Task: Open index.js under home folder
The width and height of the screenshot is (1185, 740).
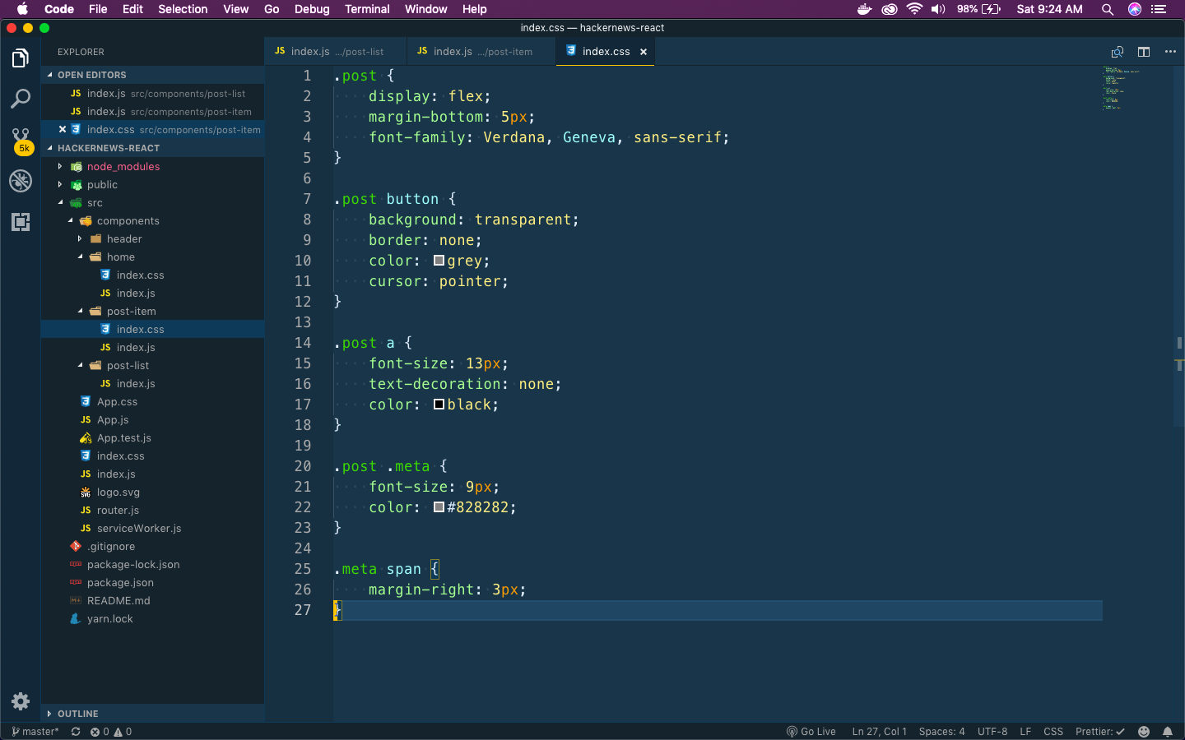Action: click(x=152, y=293)
